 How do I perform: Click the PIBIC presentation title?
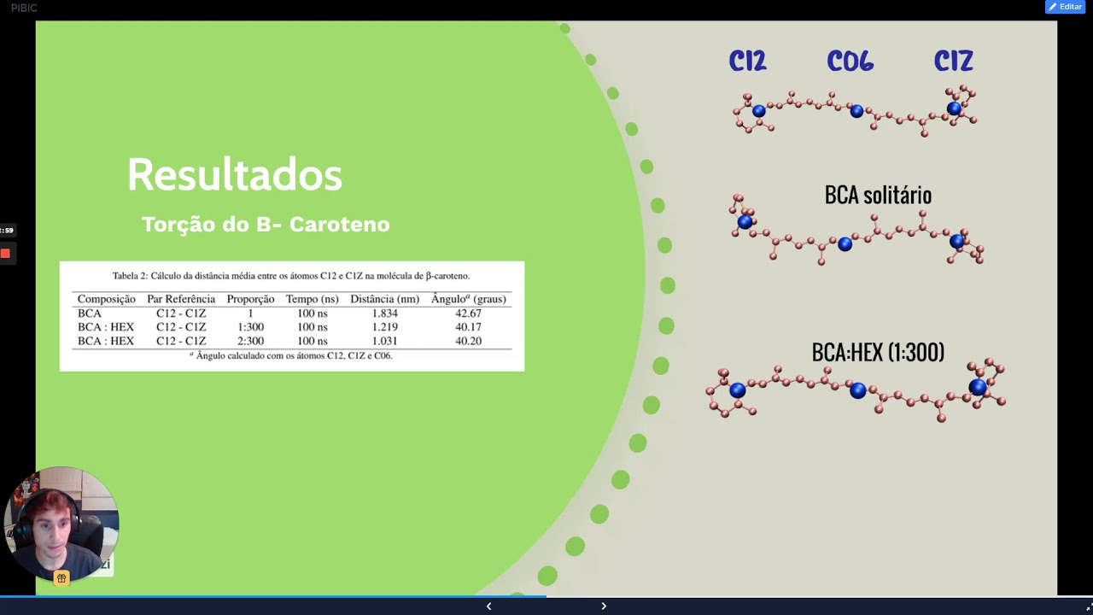pyautogui.click(x=24, y=8)
